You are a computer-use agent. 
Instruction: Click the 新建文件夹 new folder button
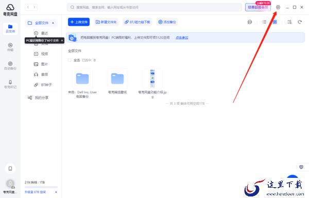tap(106, 22)
